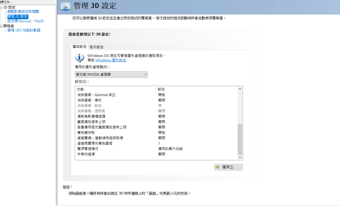Click the blue info bubble icon
The width and height of the screenshot is (340, 206).
[x=79, y=58]
